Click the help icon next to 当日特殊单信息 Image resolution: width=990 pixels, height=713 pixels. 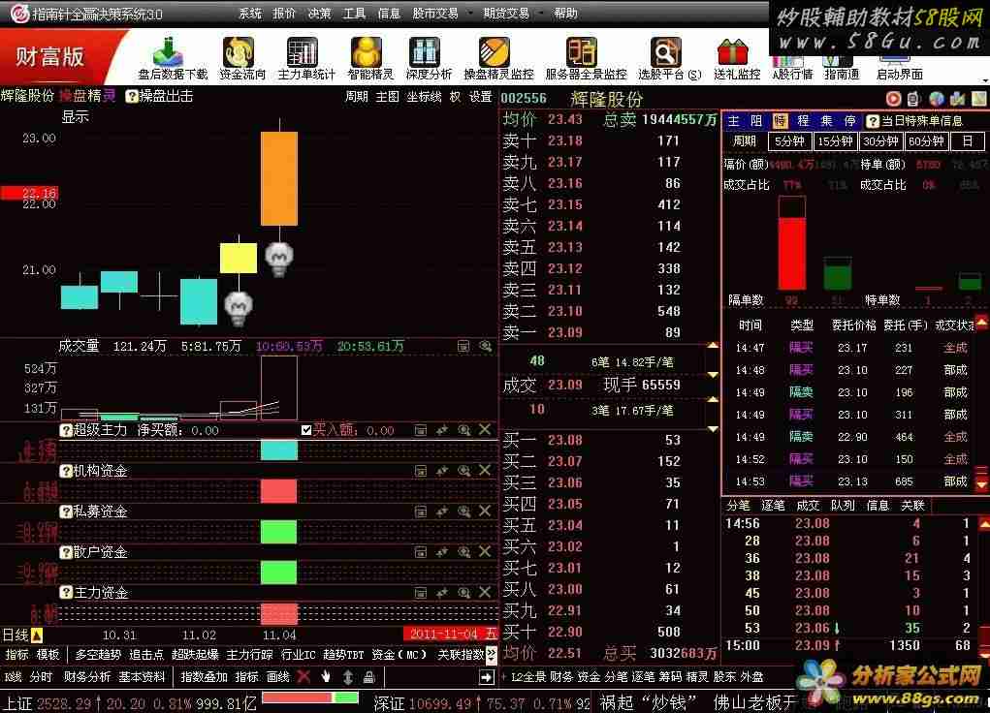[872, 120]
